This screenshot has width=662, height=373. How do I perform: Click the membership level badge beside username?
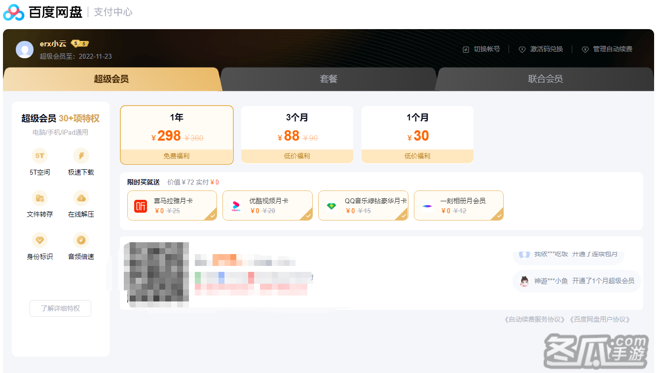pos(79,43)
